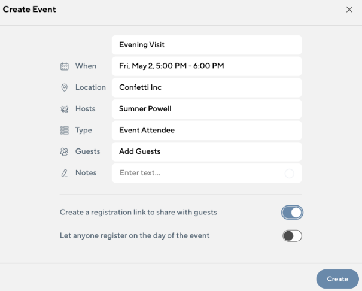Click the Guests people icon
The width and height of the screenshot is (362, 291).
(65, 152)
